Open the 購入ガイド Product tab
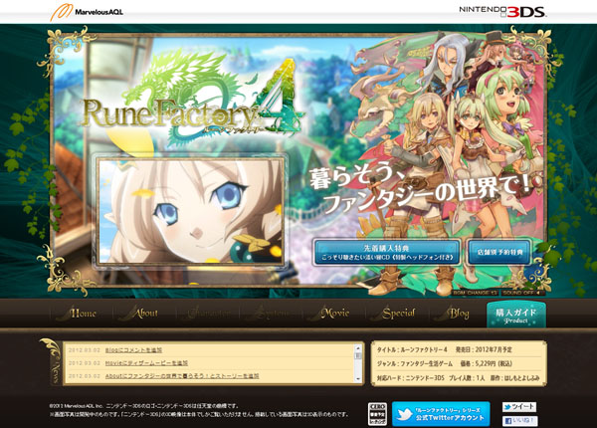Viewport: 597px width, 428px height. coord(516,315)
